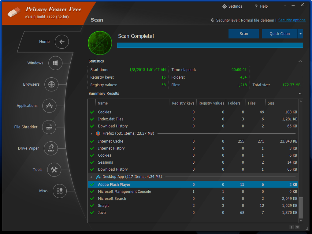
Task: Open the Browsers globe icon
Action: pyautogui.click(x=51, y=84)
